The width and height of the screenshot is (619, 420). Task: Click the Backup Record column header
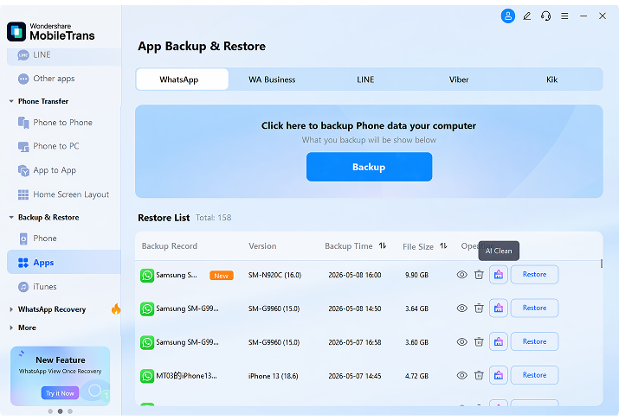tap(170, 246)
